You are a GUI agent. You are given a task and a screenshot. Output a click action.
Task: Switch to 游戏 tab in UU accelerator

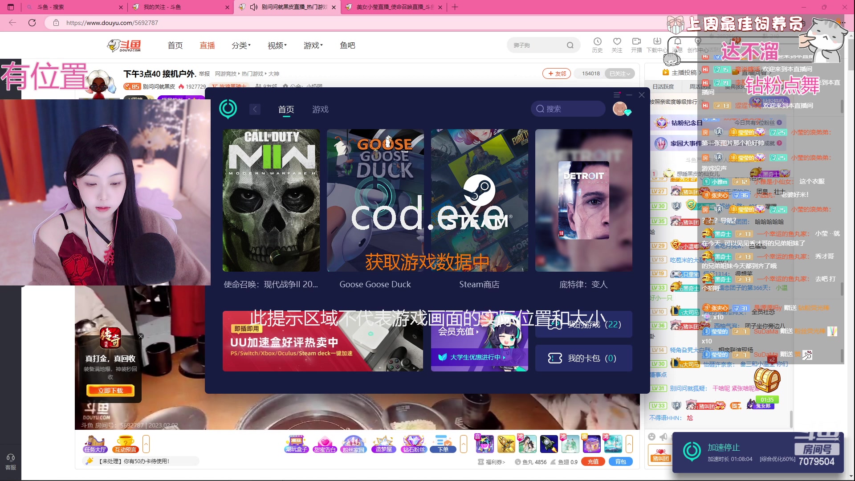[x=320, y=109]
